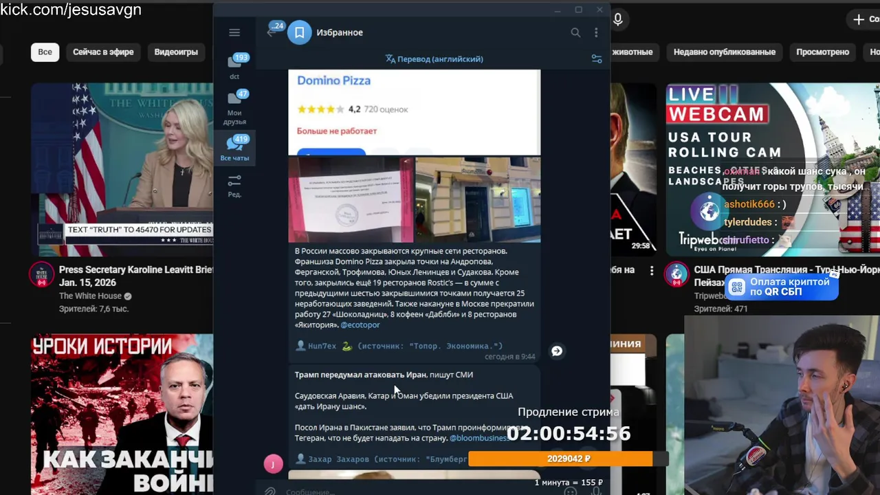The image size is (880, 495).
Task: Select the Просмотрено chip on YouTube
Action: [823, 52]
